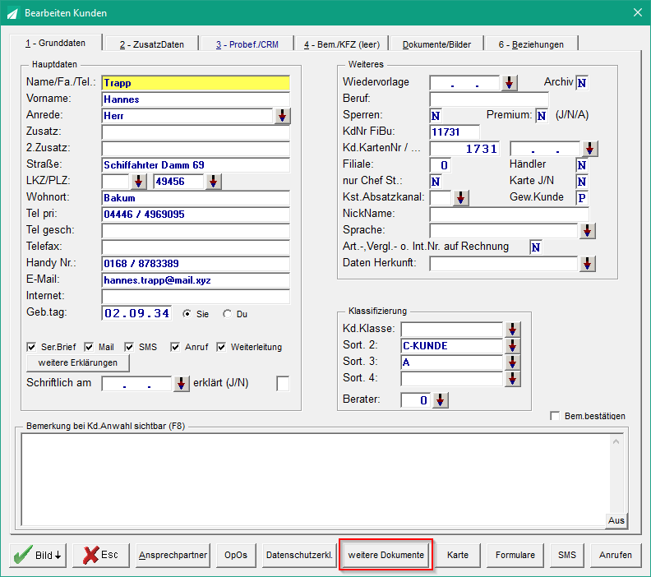Viewport: 651px width, 577px height.
Task: Click the Gew.Kunde P flag field
Action: pyautogui.click(x=582, y=198)
